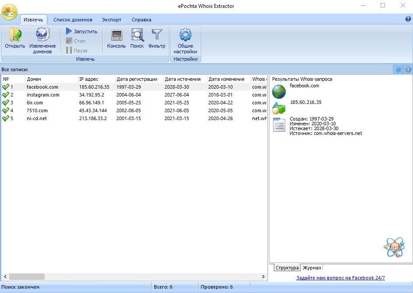The height and width of the screenshot is (293, 413).
Task: Open the Экспорт ribbon tab
Action: 112,20
